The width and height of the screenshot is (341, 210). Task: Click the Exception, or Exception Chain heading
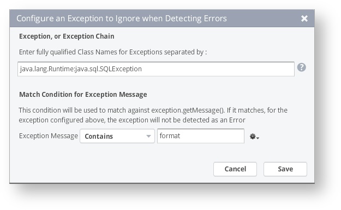coord(67,36)
